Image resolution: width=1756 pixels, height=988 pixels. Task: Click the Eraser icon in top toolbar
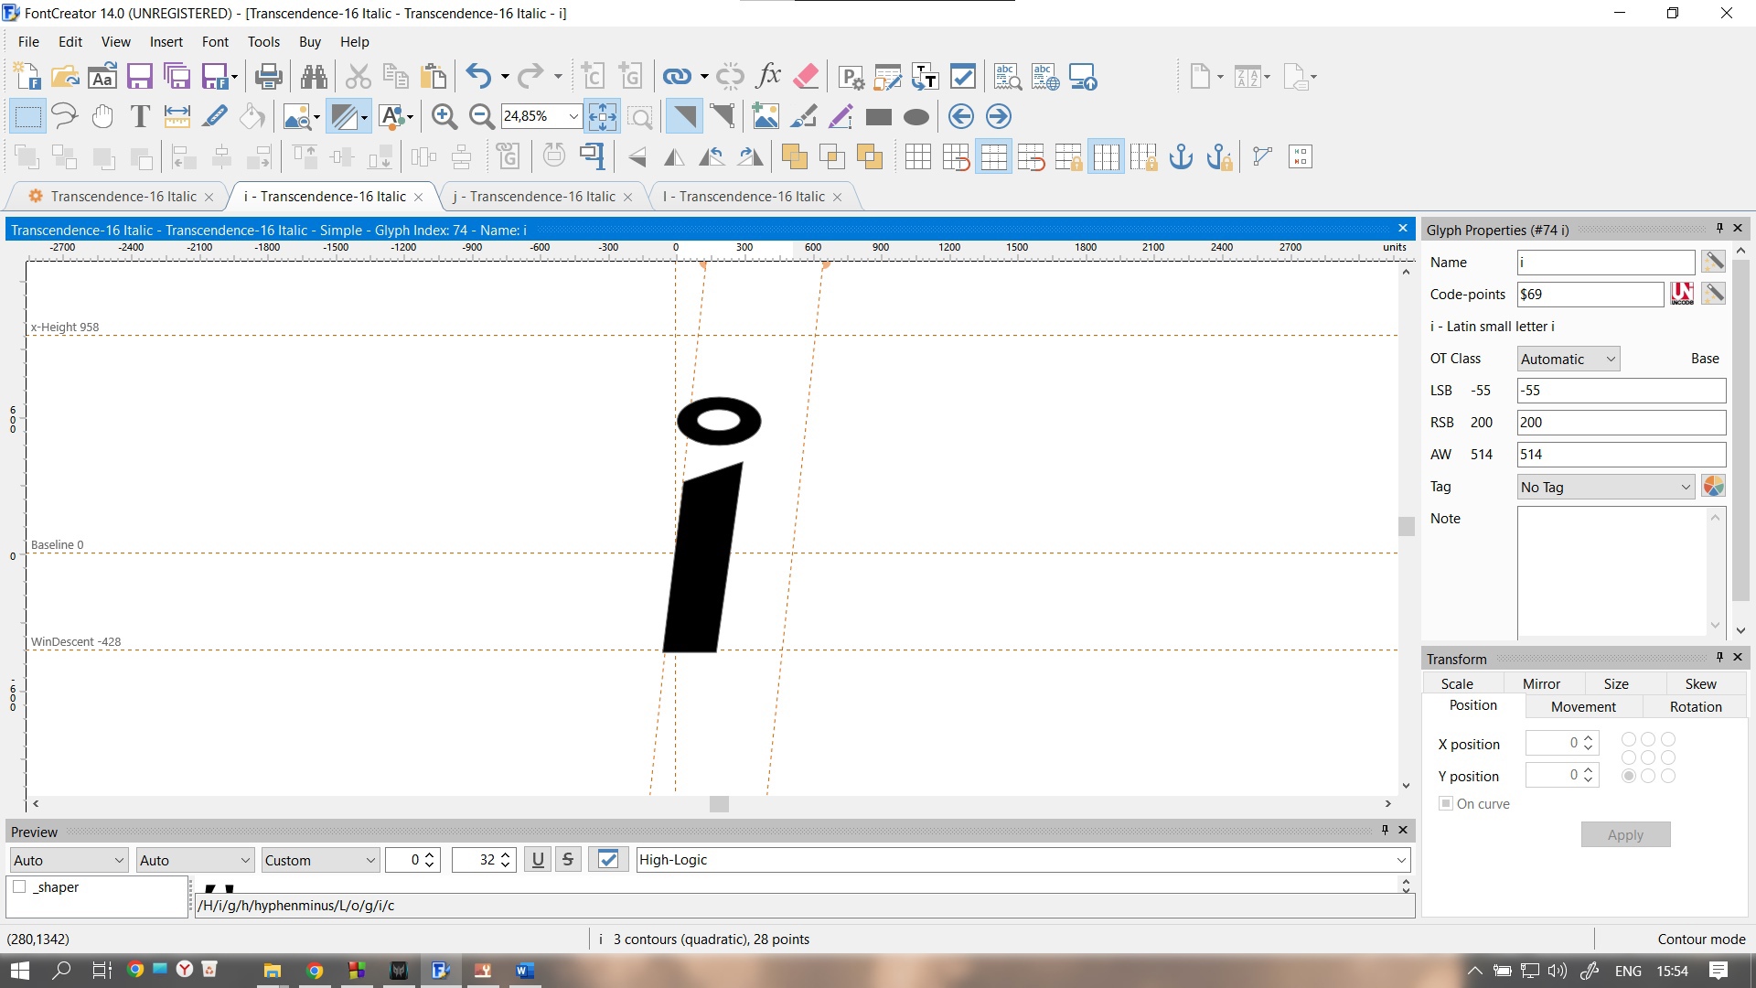click(806, 77)
